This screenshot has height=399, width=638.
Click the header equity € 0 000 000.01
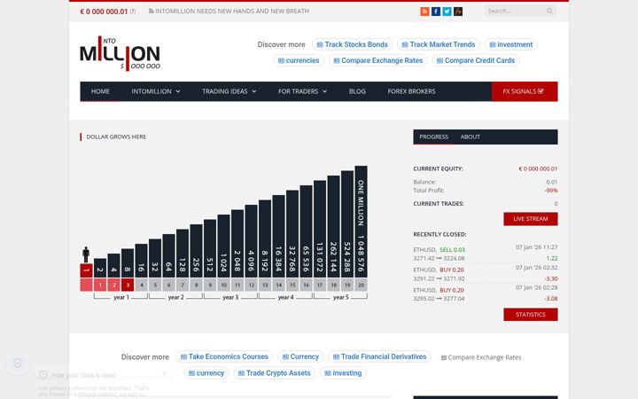click(104, 12)
